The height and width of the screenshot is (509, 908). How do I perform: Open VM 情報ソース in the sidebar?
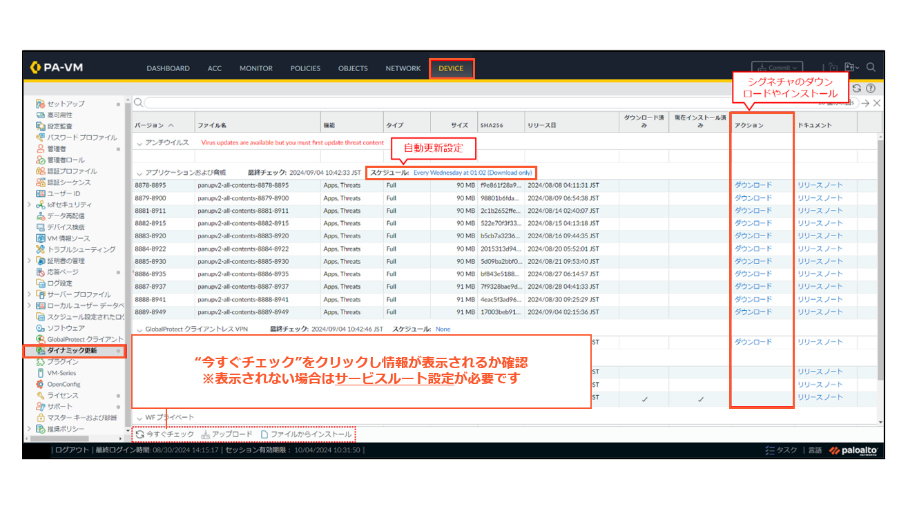(68, 238)
